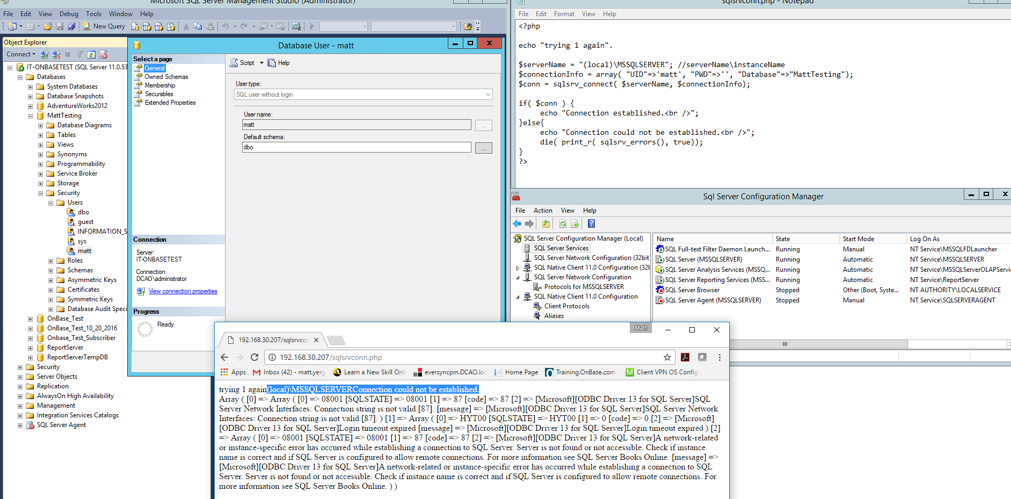1011x499 pixels.
Task: Open the Apps bookmarks shortcut
Action: pyautogui.click(x=233, y=372)
